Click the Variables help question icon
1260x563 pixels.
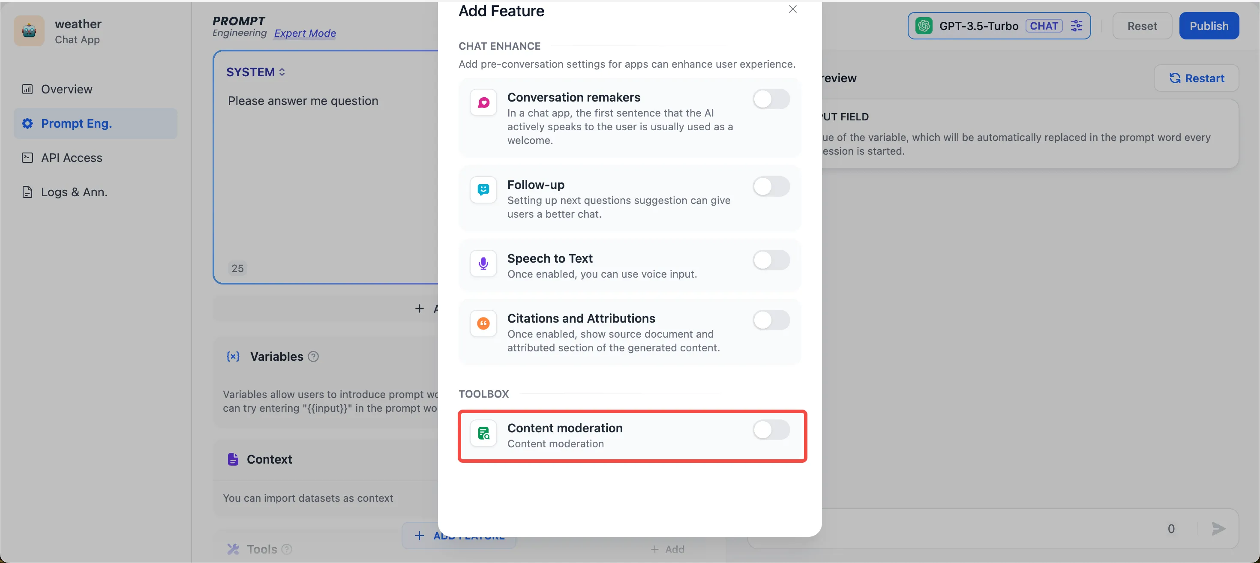pos(314,356)
